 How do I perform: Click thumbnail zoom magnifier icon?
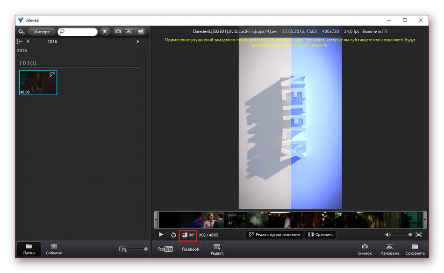coord(122,249)
